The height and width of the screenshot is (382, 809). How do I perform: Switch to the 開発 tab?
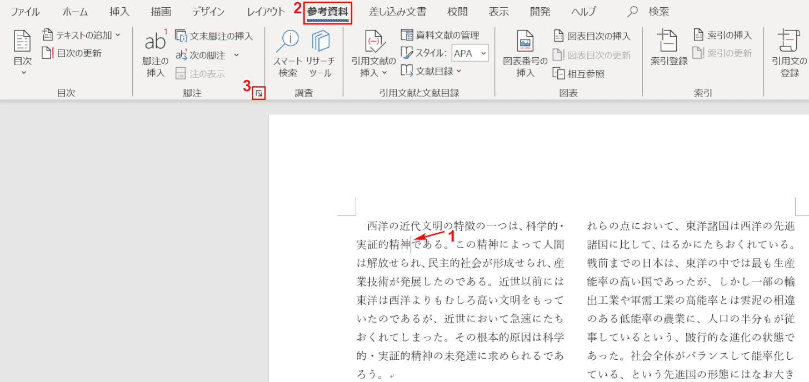tap(540, 11)
